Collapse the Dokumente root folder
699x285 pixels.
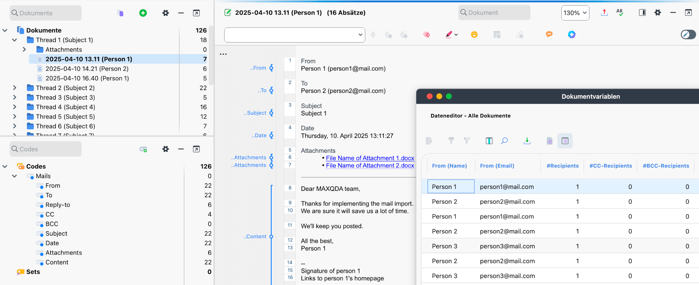click(5, 30)
